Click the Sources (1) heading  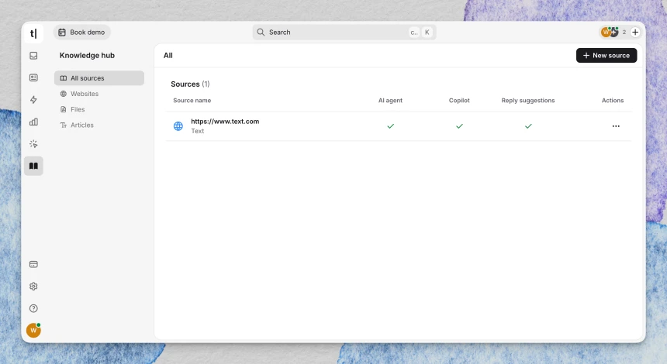[190, 84]
